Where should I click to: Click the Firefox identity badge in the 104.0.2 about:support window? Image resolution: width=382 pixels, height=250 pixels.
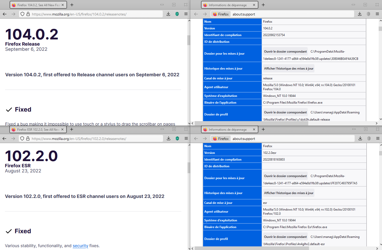click(221, 14)
